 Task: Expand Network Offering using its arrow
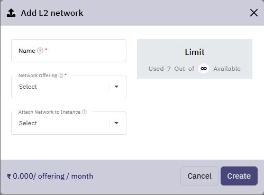pos(116,87)
